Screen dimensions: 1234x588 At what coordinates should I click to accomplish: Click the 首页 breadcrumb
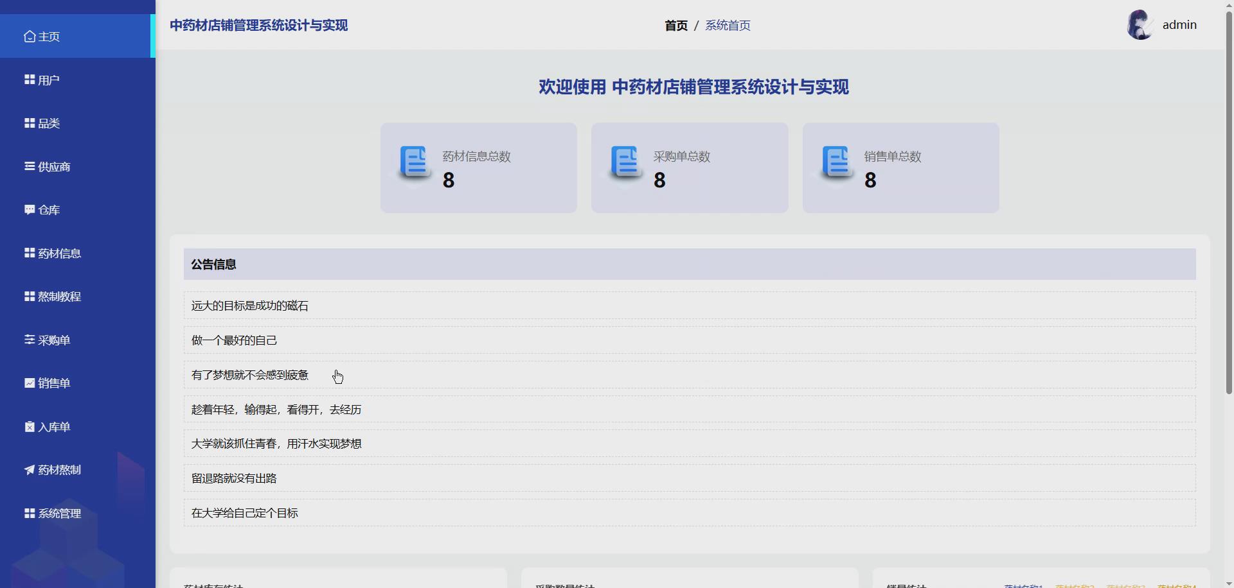coord(676,26)
